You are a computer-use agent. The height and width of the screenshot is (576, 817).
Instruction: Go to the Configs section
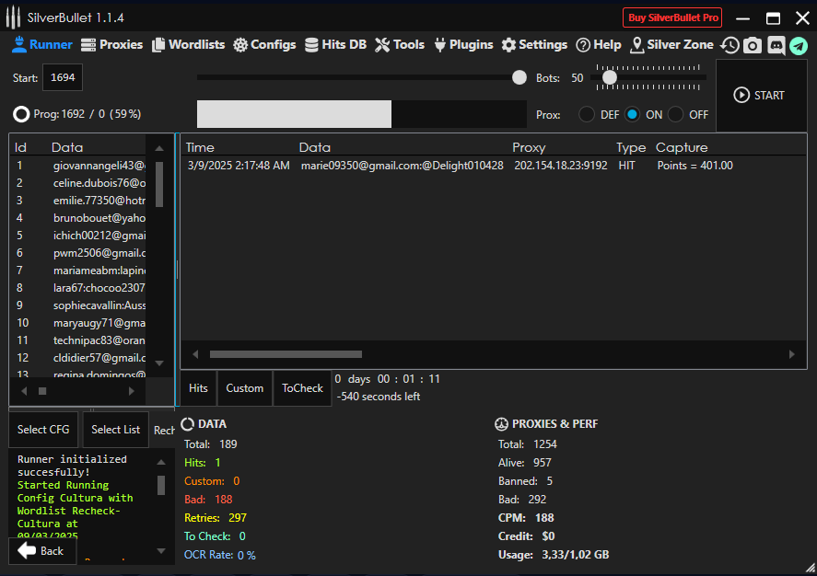(x=264, y=44)
